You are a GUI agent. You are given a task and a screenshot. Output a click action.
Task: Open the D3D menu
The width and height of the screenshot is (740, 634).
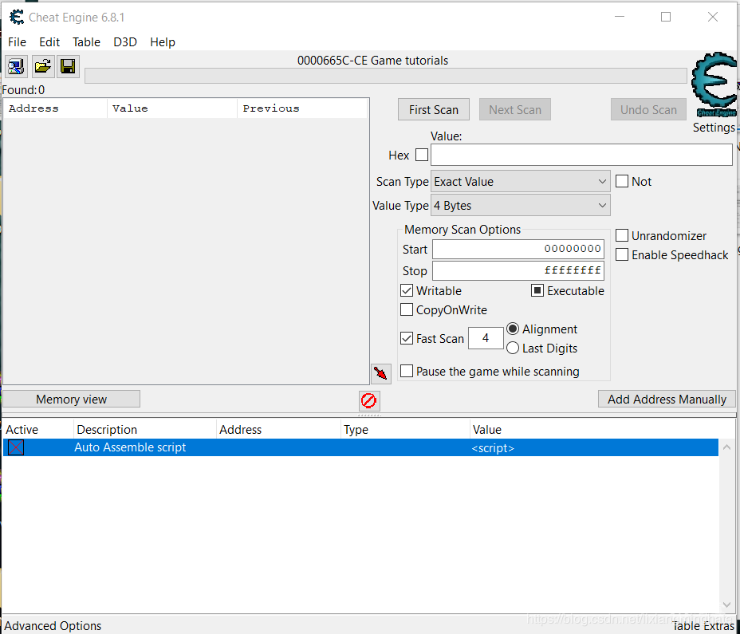(x=125, y=42)
